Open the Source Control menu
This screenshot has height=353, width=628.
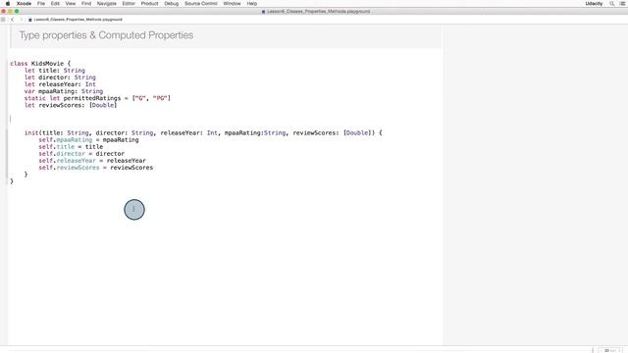(x=200, y=3)
